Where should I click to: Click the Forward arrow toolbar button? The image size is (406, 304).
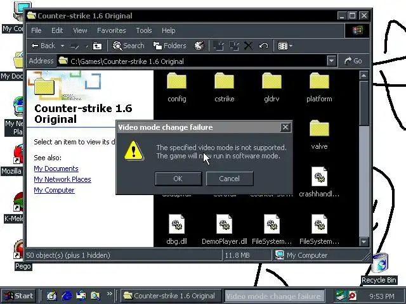pos(75,46)
